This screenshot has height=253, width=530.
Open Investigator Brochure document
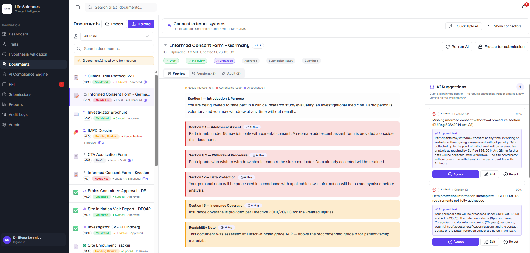click(112, 115)
